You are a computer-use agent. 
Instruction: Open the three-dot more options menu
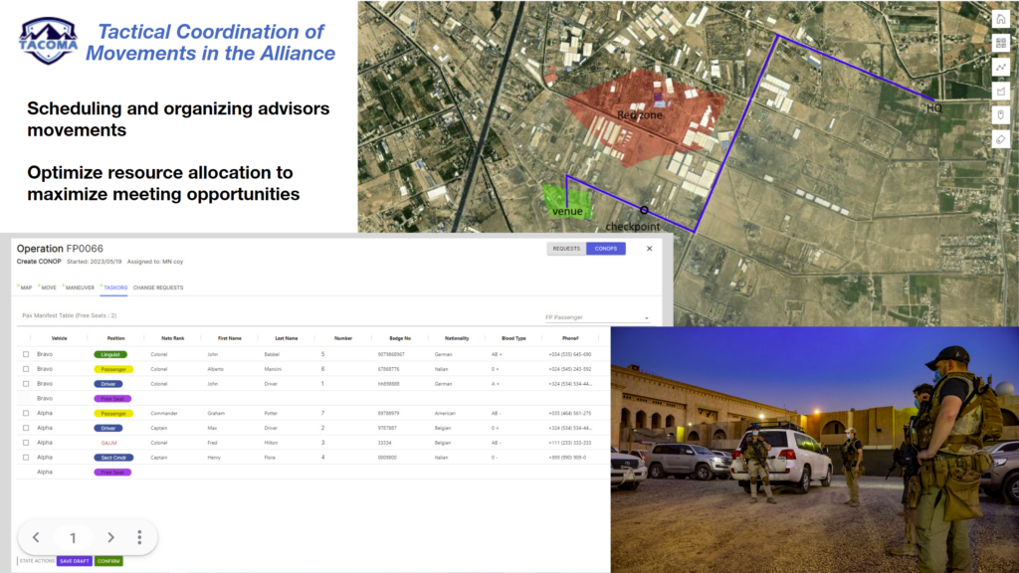coord(139,537)
